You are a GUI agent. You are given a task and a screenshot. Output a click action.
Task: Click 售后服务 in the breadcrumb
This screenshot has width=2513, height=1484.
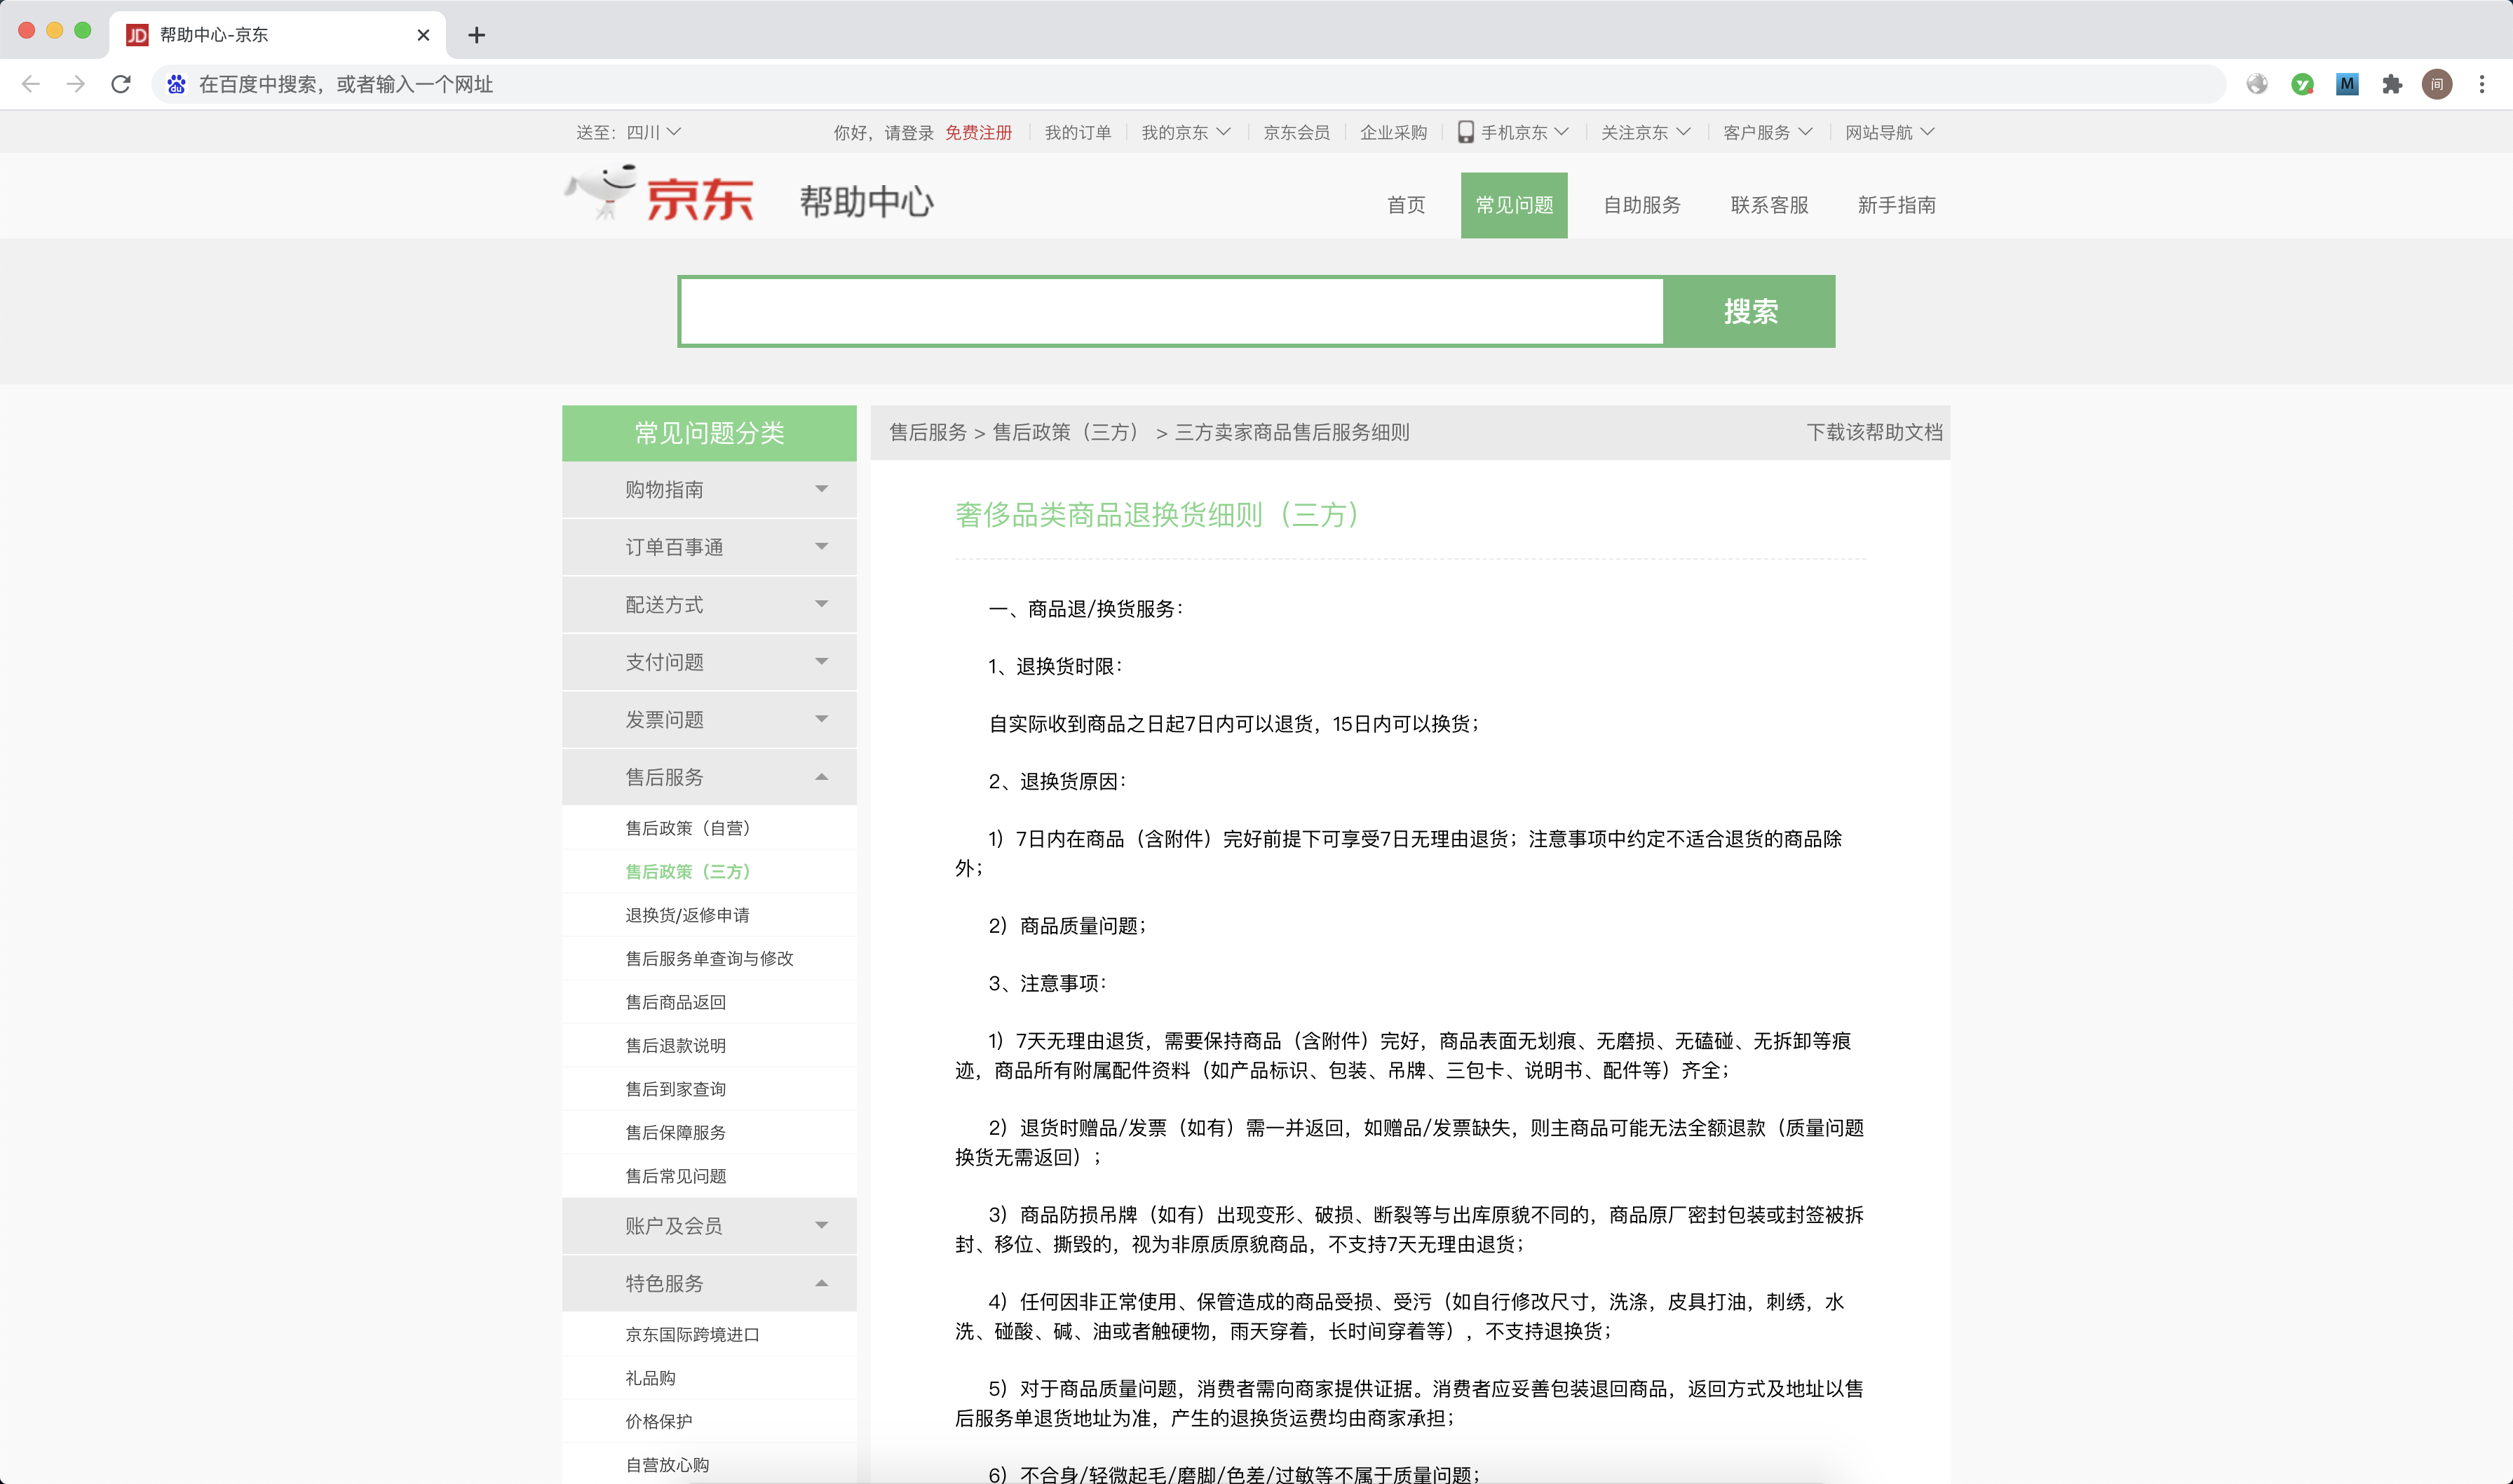[928, 432]
